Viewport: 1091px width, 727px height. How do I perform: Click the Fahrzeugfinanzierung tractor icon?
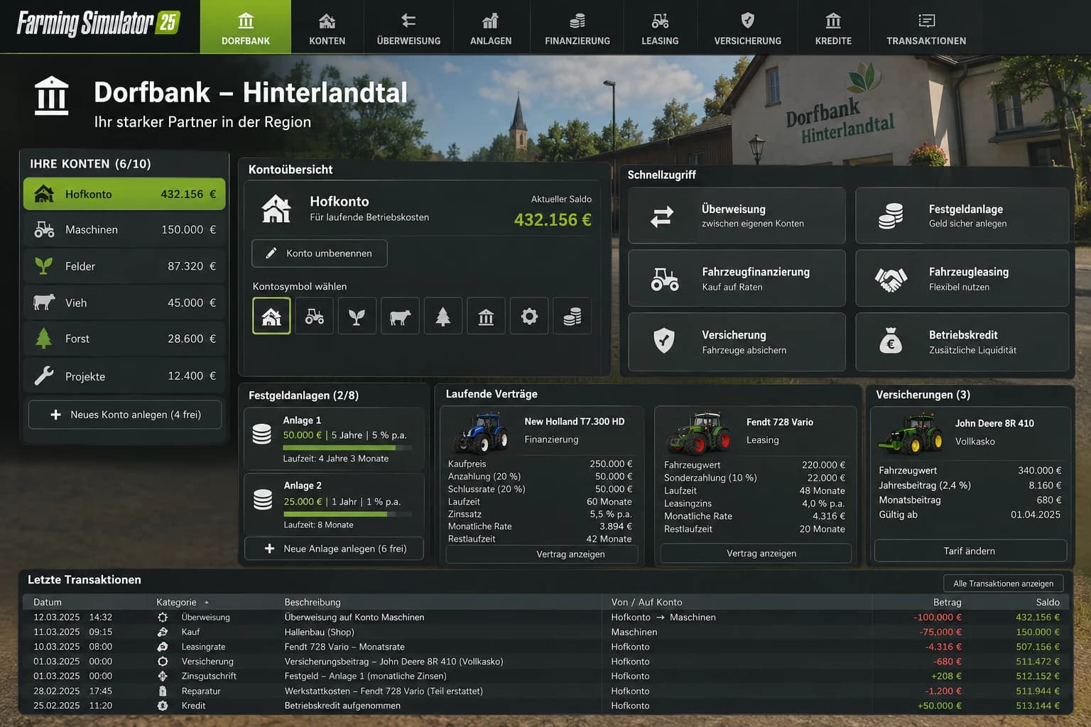pyautogui.click(x=665, y=279)
